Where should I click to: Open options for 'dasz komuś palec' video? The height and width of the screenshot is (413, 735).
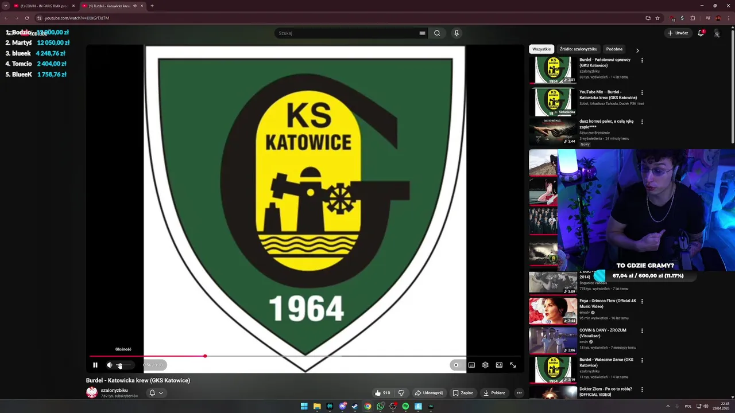coord(642,122)
